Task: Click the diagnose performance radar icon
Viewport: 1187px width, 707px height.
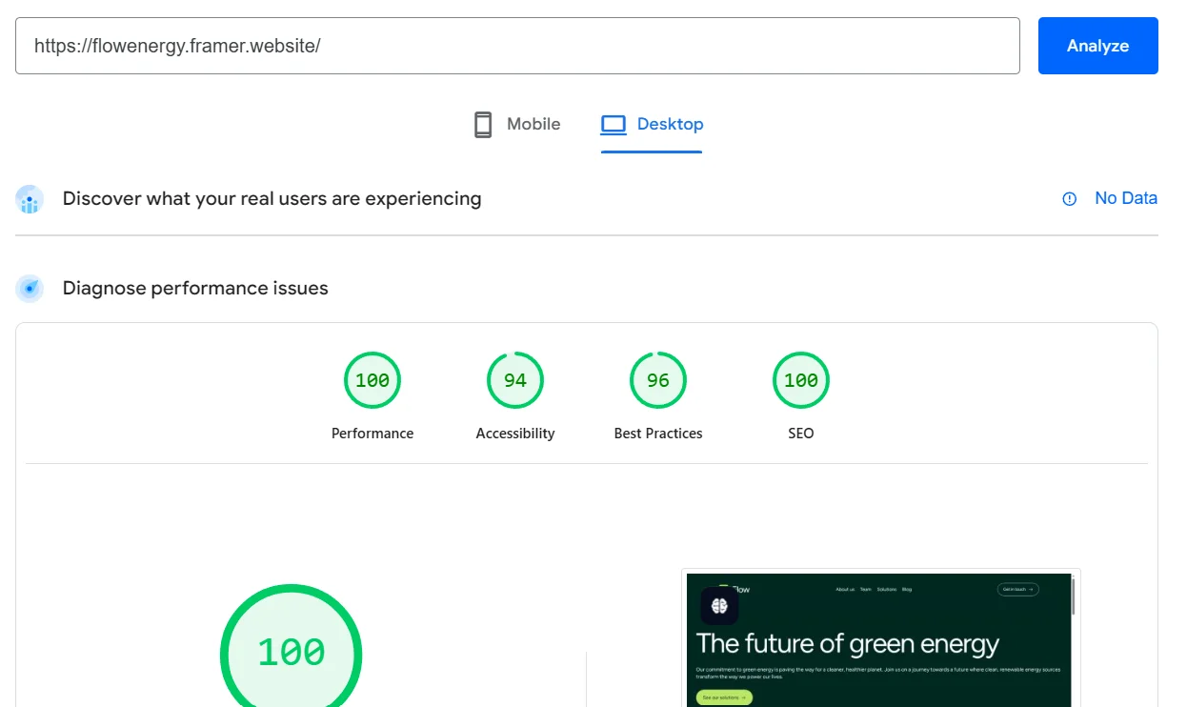Action: 30,288
